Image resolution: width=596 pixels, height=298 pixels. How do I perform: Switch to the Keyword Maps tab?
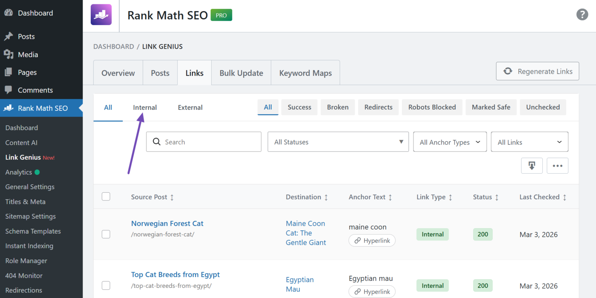click(305, 73)
